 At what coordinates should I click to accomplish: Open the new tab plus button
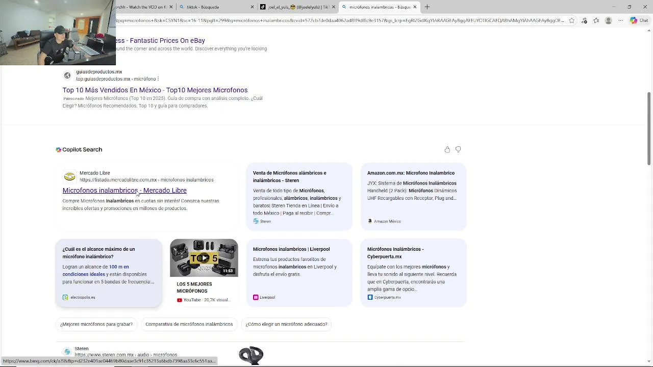click(427, 7)
